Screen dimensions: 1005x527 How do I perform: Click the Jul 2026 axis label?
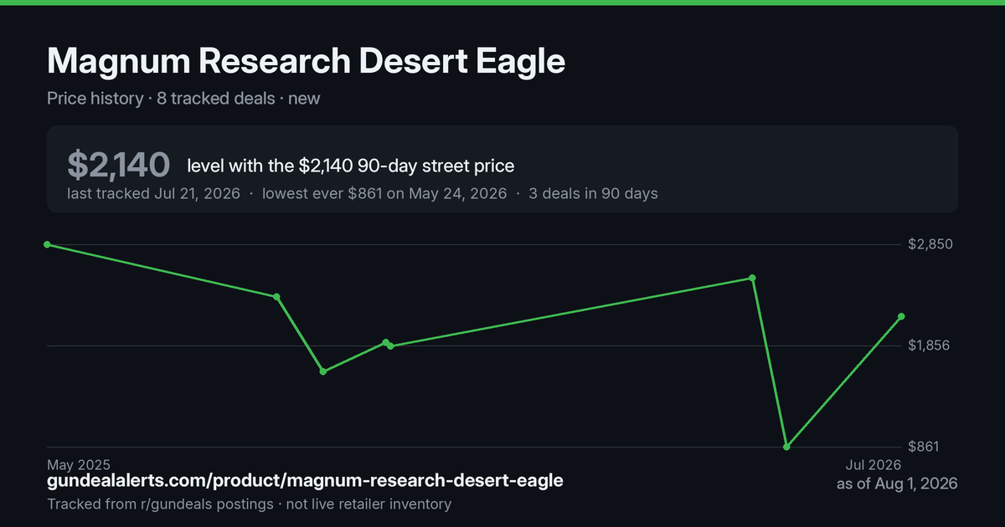click(872, 464)
